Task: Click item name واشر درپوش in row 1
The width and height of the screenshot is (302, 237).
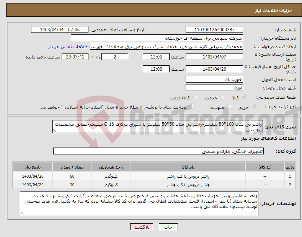Action: (x=188, y=176)
